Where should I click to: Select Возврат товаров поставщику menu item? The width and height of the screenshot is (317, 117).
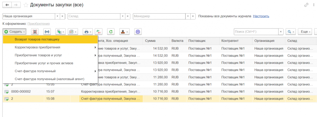pos(50,39)
